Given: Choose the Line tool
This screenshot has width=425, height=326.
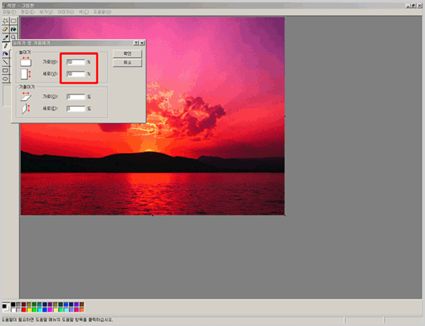Looking at the screenshot, I should pos(6,62).
